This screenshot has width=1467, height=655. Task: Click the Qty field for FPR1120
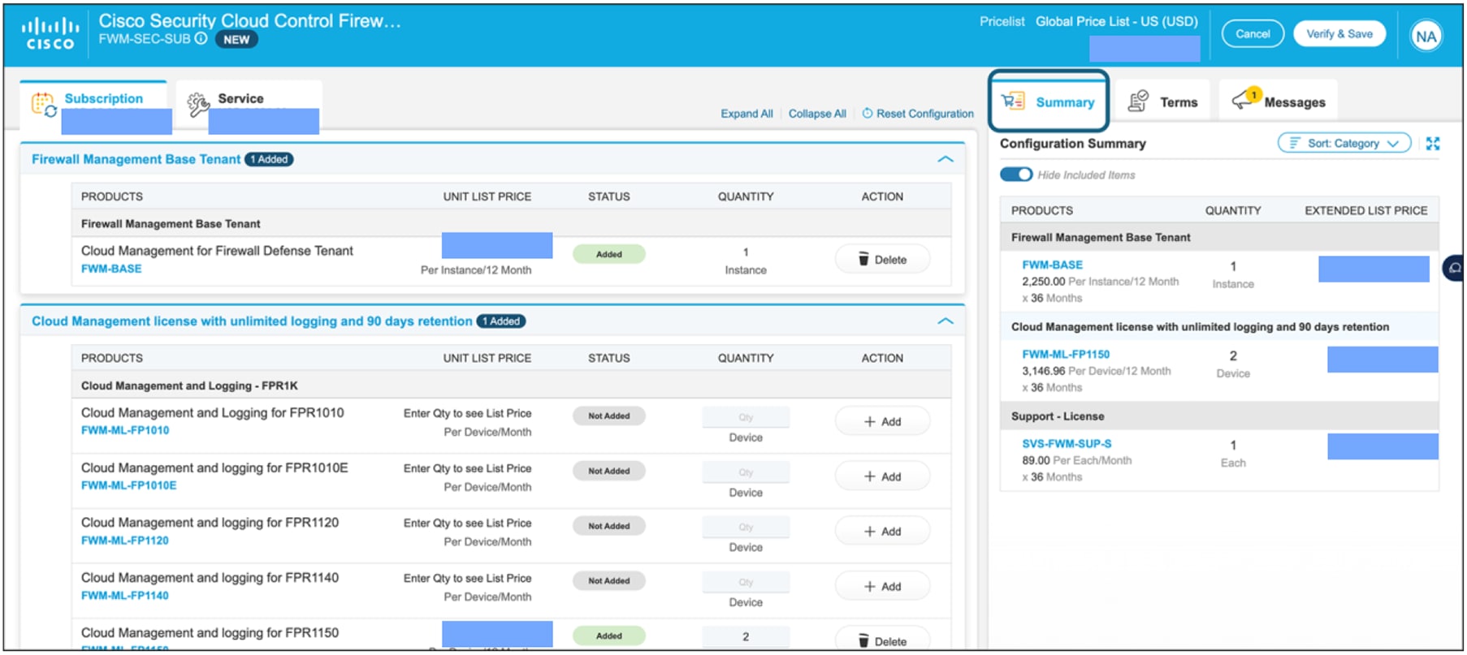click(x=746, y=528)
